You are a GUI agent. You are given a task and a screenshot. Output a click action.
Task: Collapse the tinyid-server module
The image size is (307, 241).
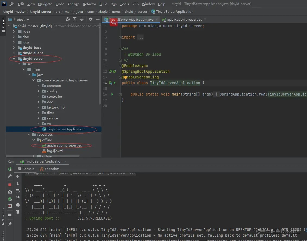(14, 58)
